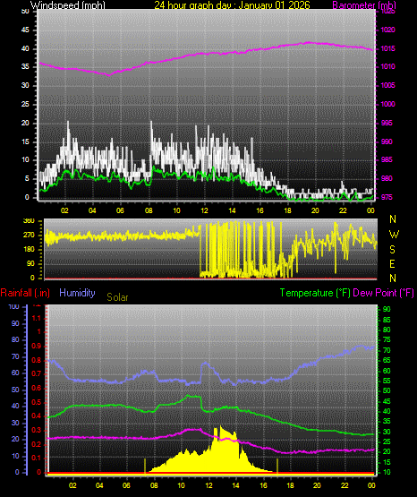
Task: Click the '1000' barometer scale value
Action: (x=387, y=104)
